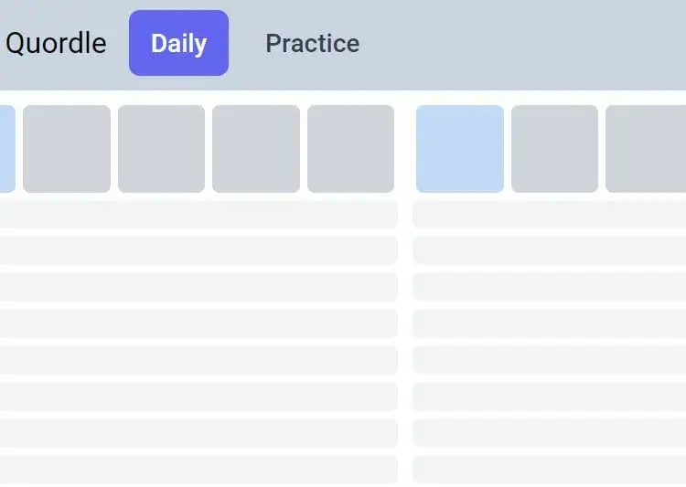The width and height of the screenshot is (686, 487).
Task: Click the bottom thin empty row of left board
Action: (x=198, y=469)
